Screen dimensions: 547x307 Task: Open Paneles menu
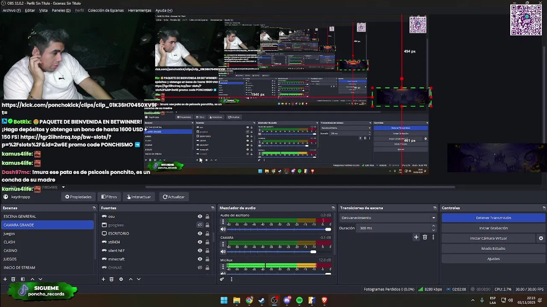coord(61,10)
